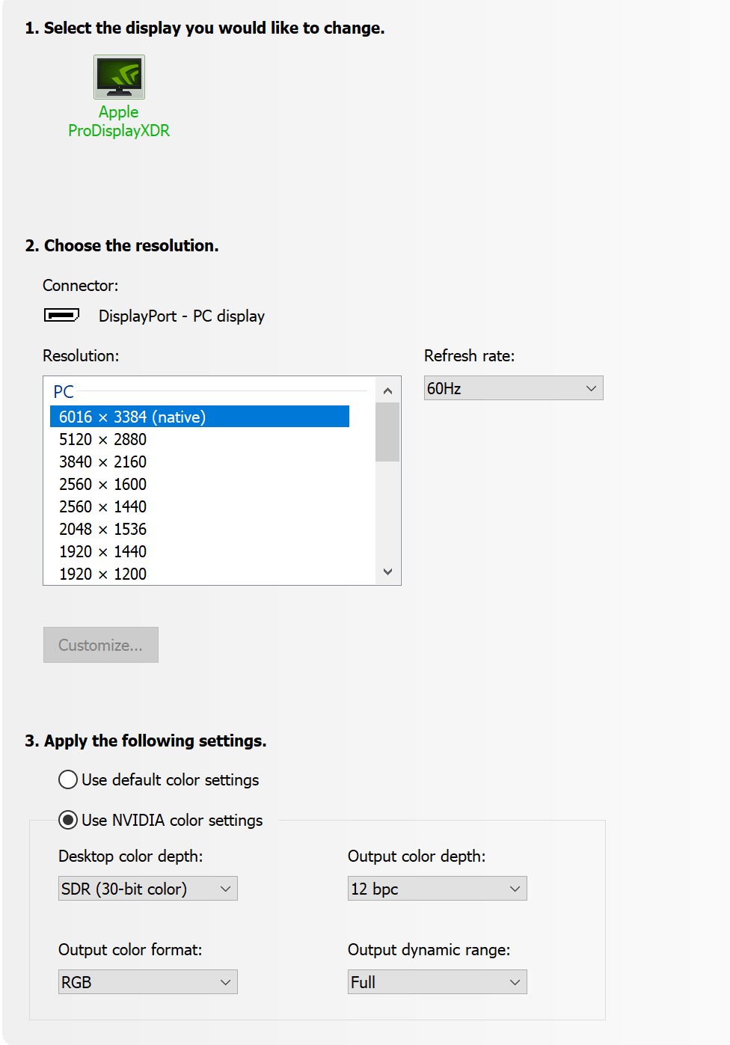The height and width of the screenshot is (1045, 730).
Task: Click resolution list scroll down arrow
Action: (387, 571)
